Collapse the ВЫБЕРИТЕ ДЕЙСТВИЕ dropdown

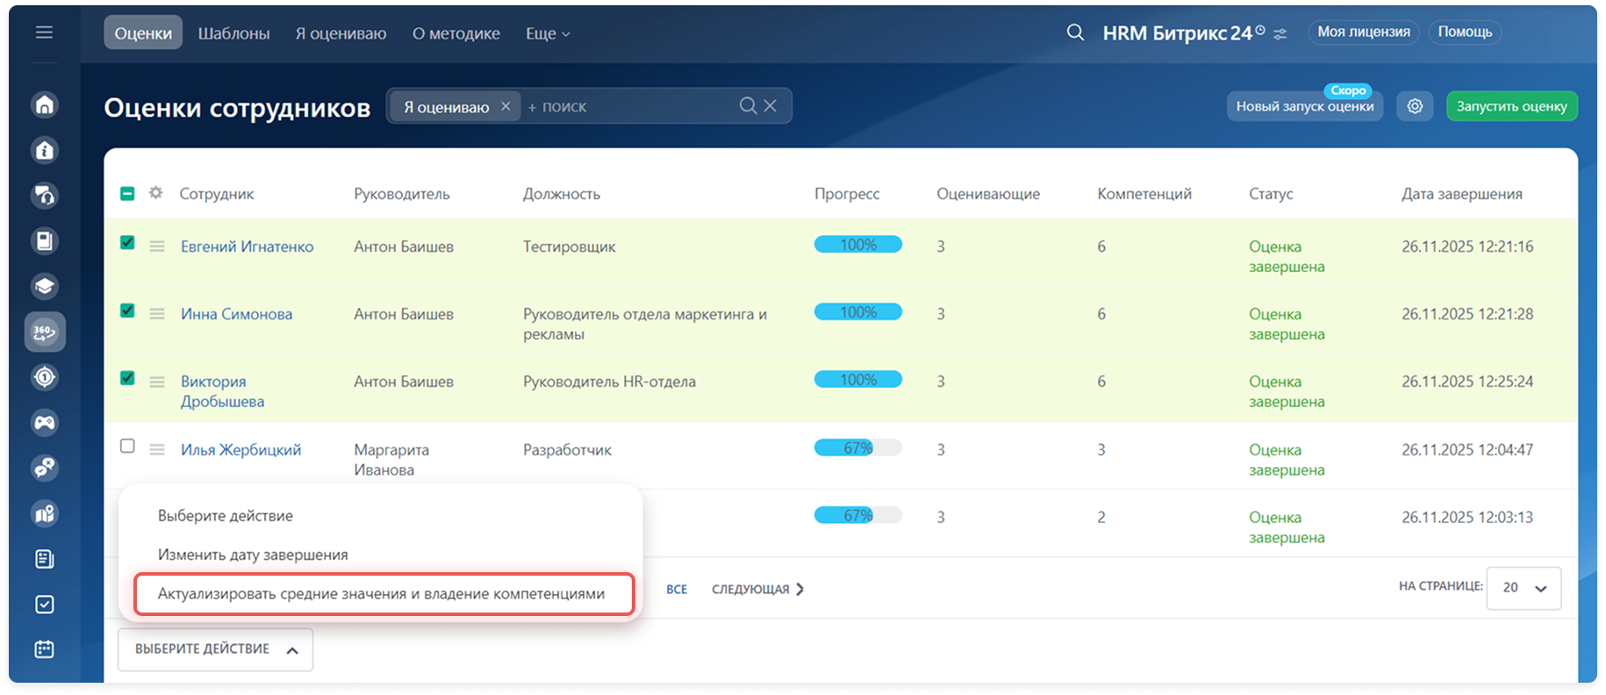[x=216, y=649]
